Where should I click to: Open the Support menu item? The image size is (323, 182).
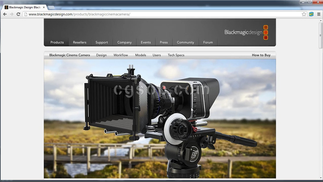point(102,42)
